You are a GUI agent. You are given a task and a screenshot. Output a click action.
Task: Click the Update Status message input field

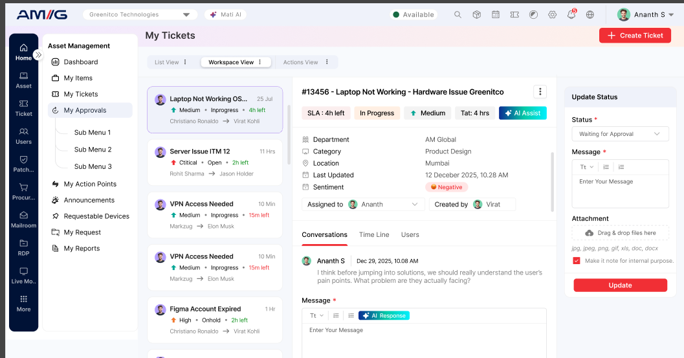coord(620,191)
